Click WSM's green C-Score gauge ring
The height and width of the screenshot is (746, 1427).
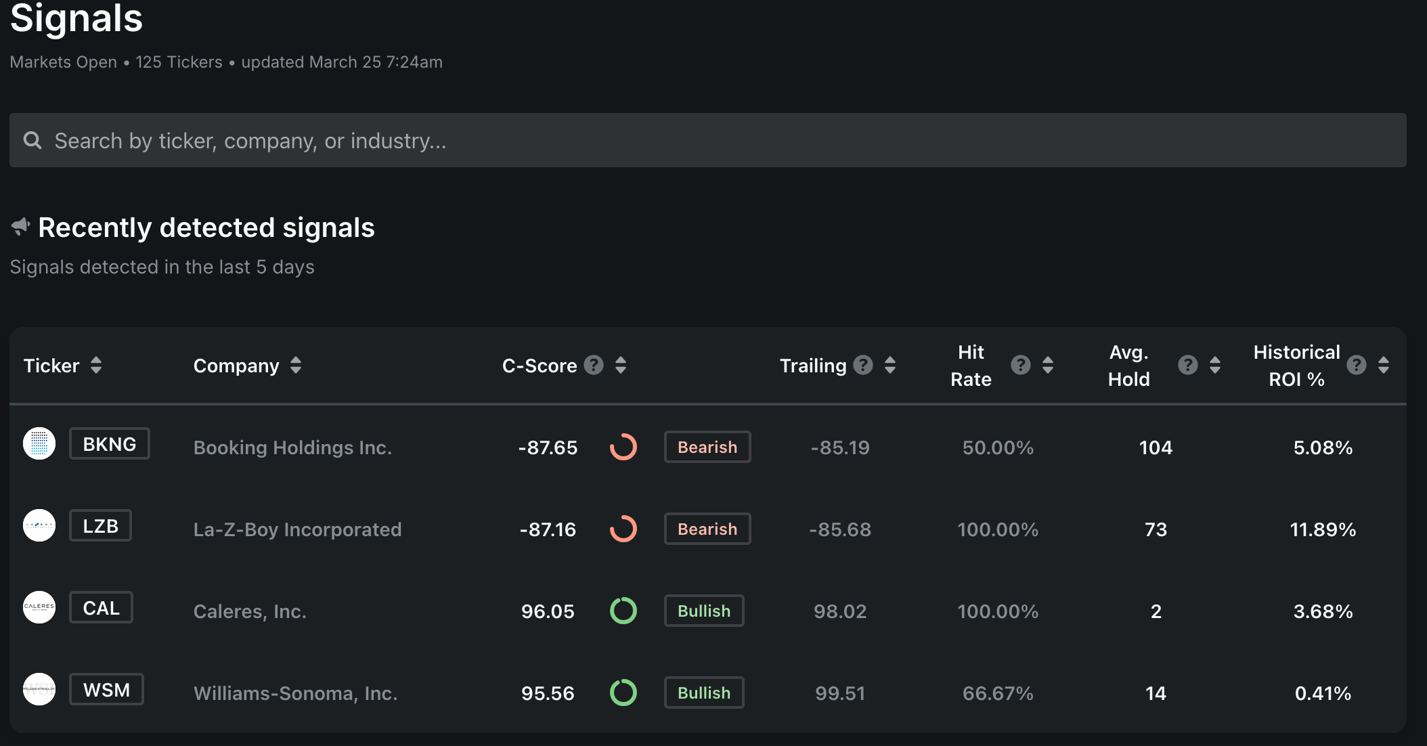pos(623,693)
